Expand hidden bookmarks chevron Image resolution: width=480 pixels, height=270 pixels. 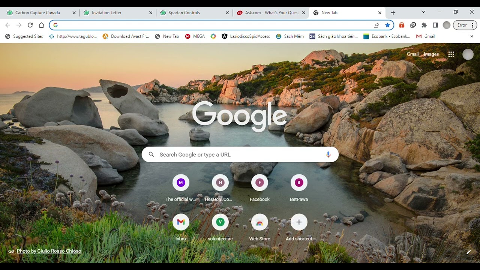coord(472,36)
